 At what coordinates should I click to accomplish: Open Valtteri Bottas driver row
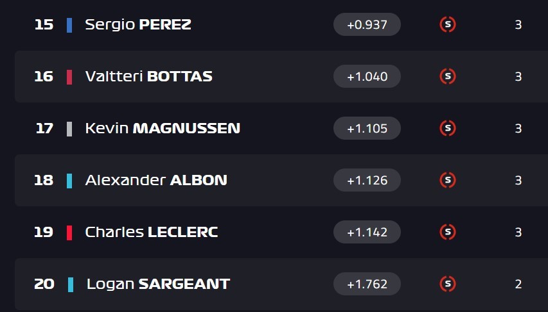coord(148,76)
